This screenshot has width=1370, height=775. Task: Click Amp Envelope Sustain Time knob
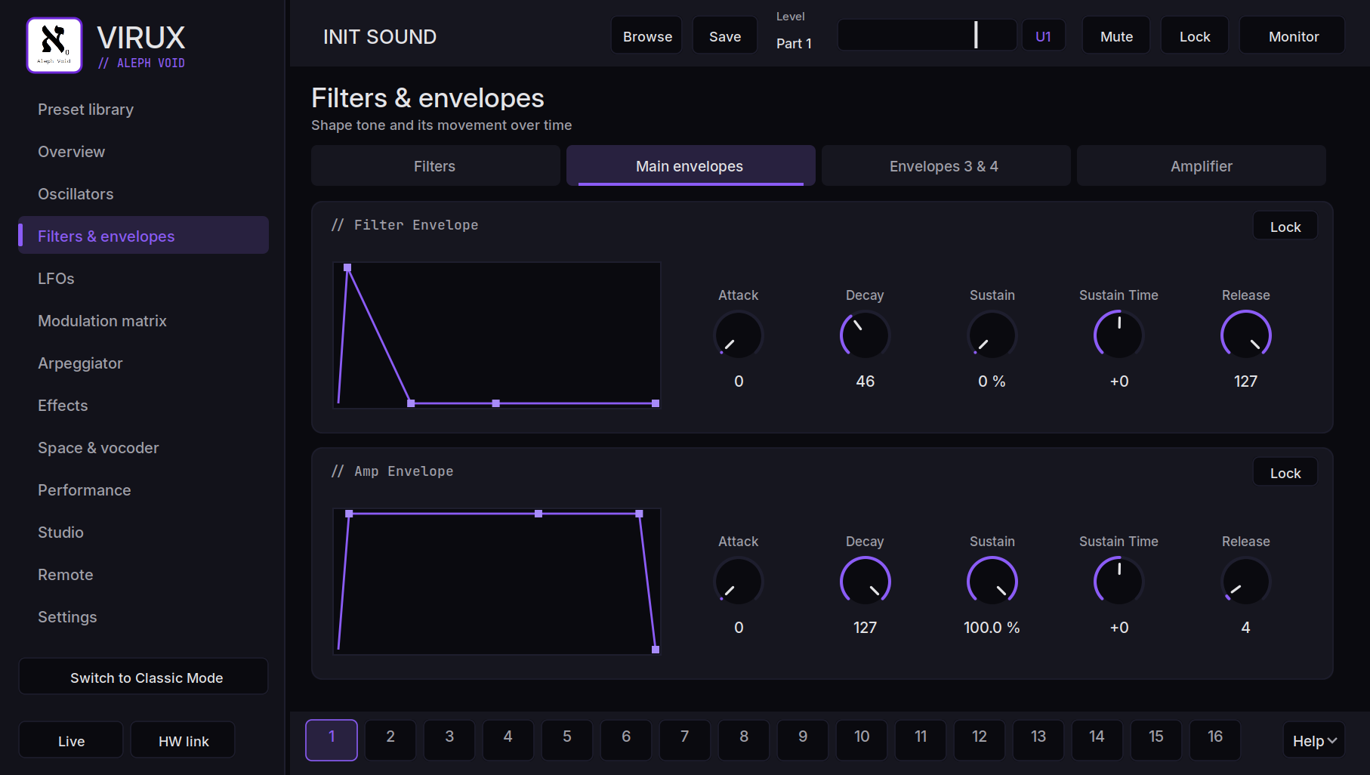click(x=1119, y=582)
